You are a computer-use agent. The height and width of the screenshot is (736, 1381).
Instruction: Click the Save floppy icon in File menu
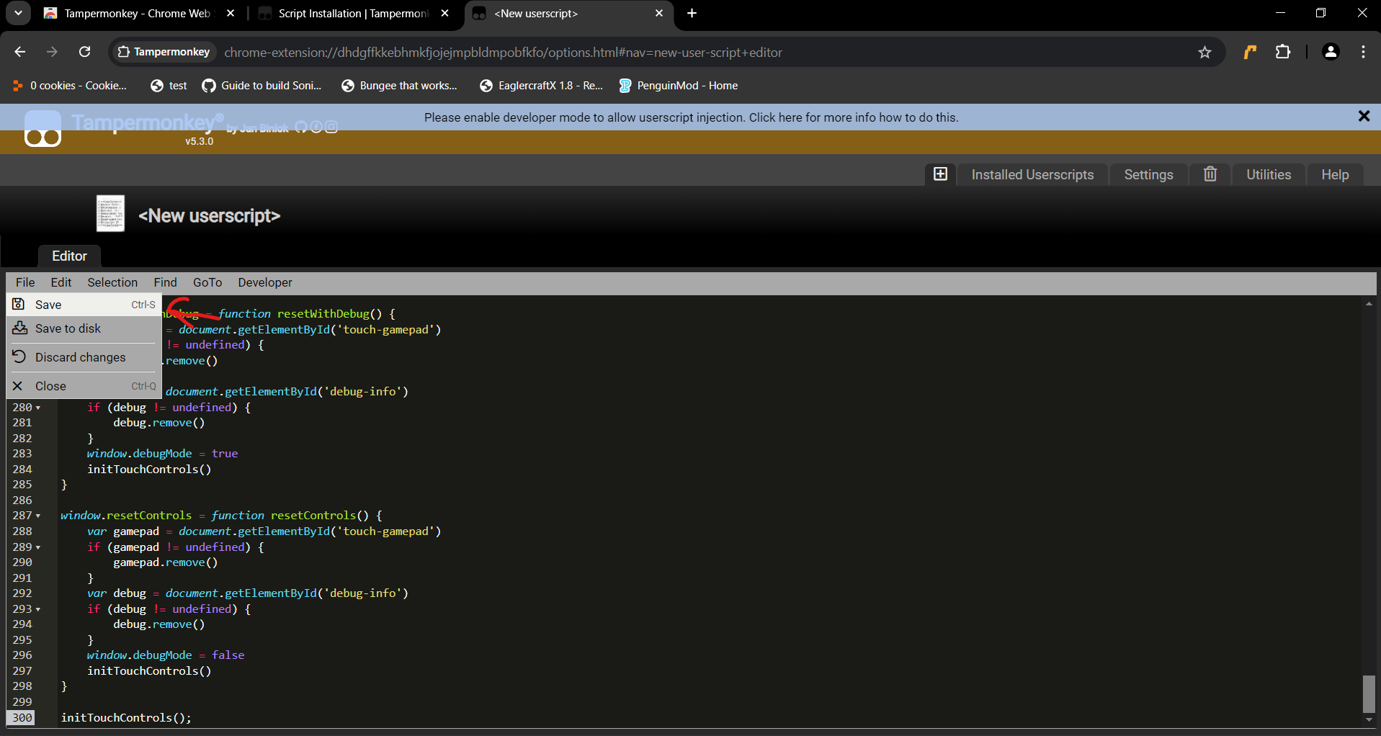tap(19, 304)
